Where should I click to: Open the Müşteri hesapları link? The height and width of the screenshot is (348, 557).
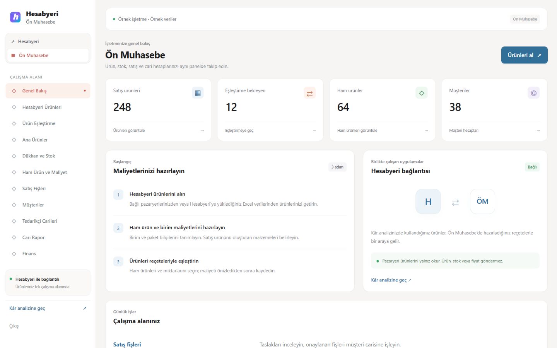tap(464, 131)
